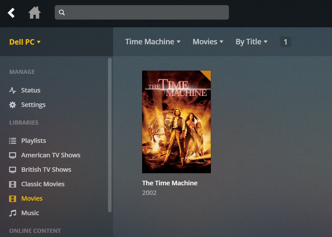Click the Playlists list icon
The width and height of the screenshot is (332, 237).
[x=13, y=141]
